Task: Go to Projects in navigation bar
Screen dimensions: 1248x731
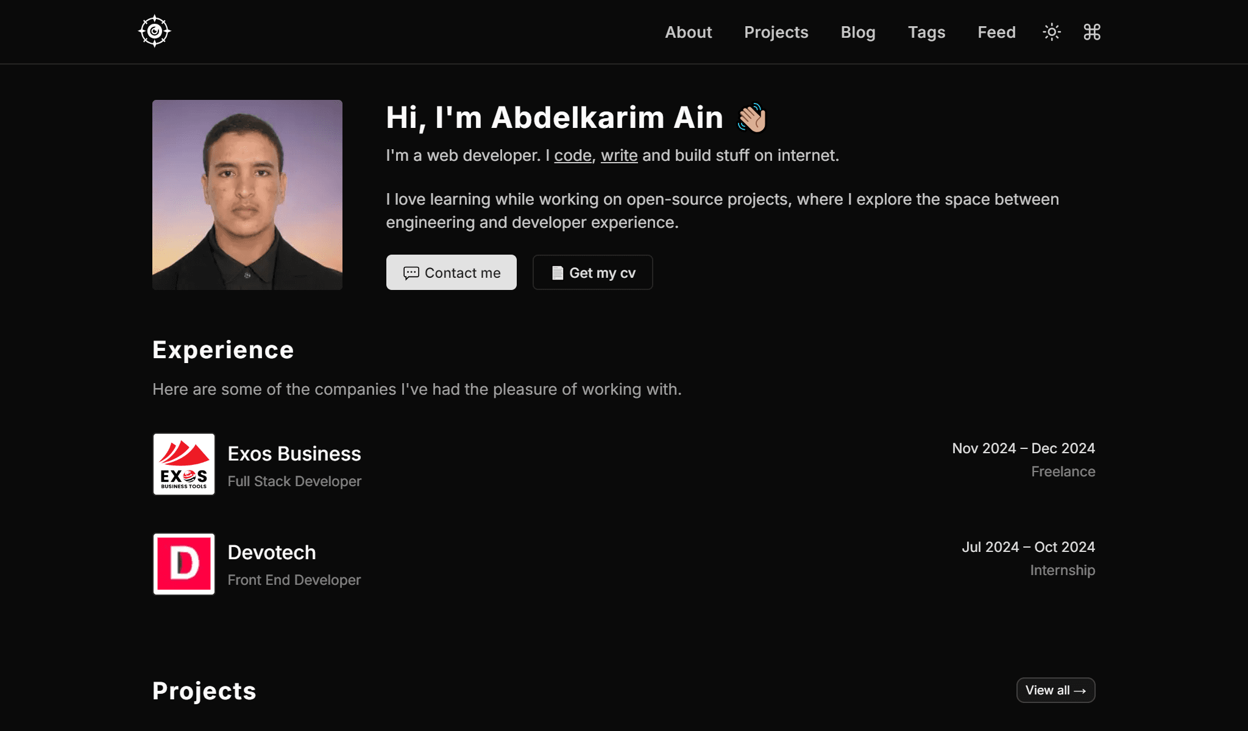Action: (776, 32)
